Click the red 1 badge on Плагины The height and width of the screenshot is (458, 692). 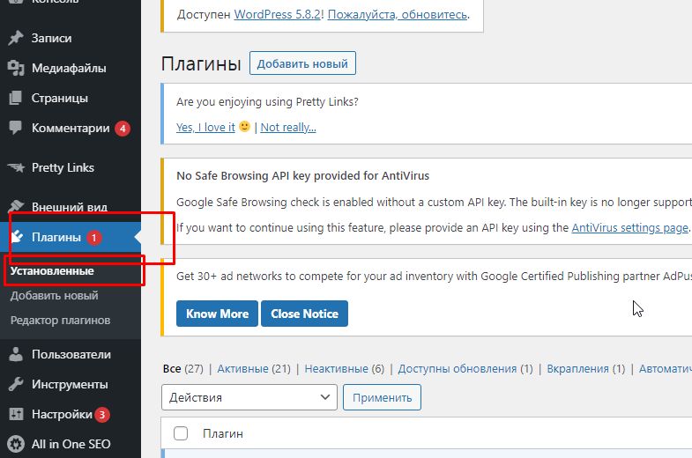93,238
